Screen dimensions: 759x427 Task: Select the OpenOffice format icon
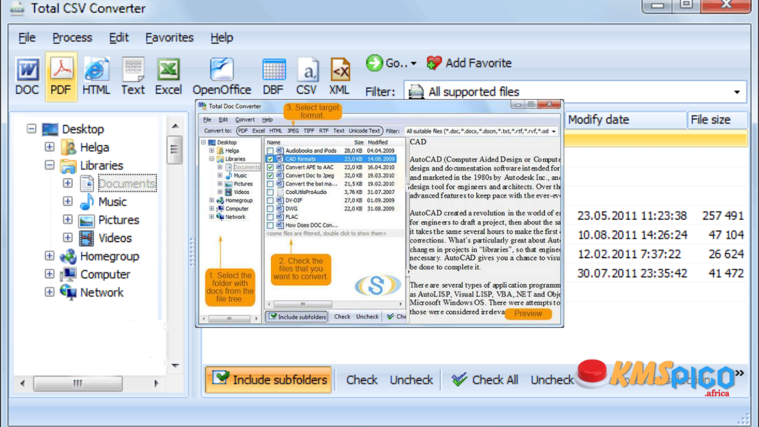click(222, 77)
